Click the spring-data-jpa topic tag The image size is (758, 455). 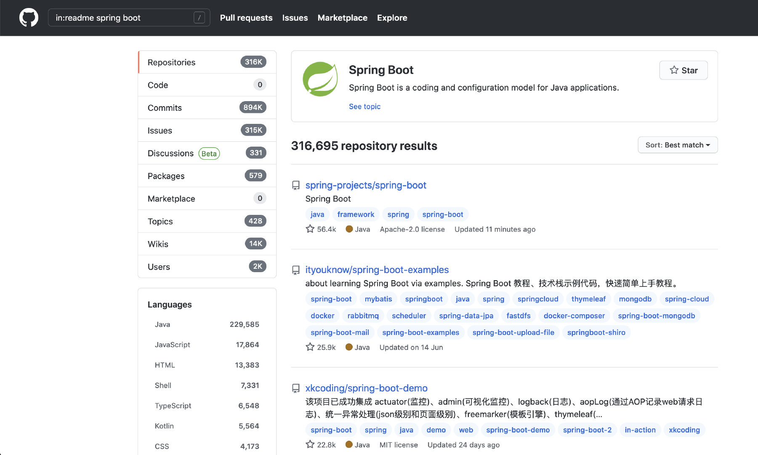pos(466,316)
